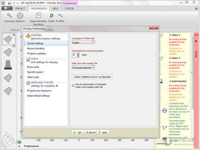Increase license expiration warning days
The height and width of the screenshot is (150, 200).
[78, 54]
